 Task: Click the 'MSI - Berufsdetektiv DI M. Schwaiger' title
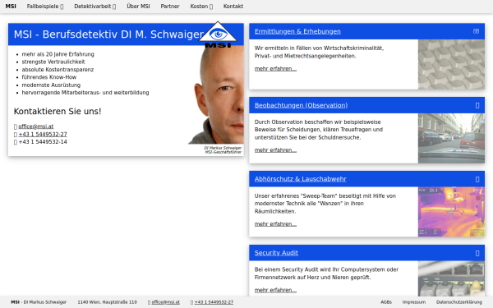108,34
